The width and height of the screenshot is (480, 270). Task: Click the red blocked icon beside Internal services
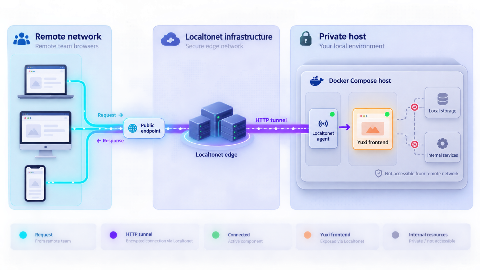point(415,144)
